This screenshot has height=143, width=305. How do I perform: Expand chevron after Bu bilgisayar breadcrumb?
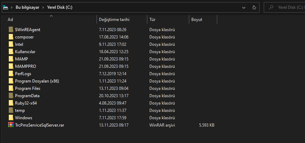43,7
